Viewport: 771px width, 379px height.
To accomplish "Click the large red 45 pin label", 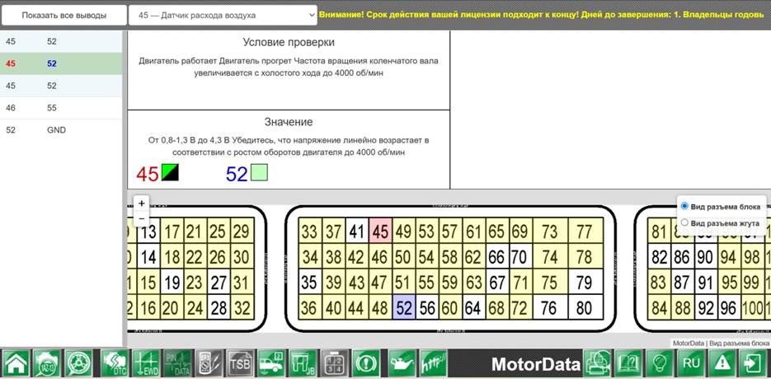I will [x=148, y=174].
